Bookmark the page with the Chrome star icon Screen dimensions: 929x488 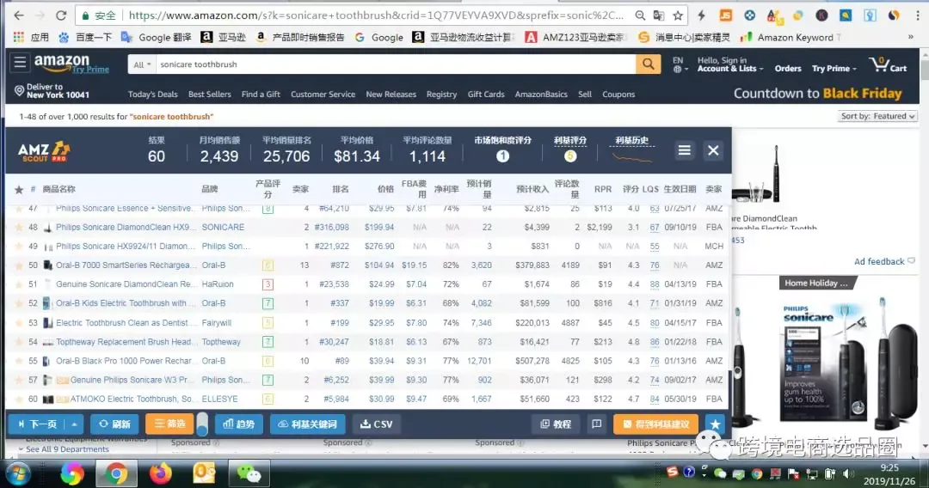tap(678, 15)
